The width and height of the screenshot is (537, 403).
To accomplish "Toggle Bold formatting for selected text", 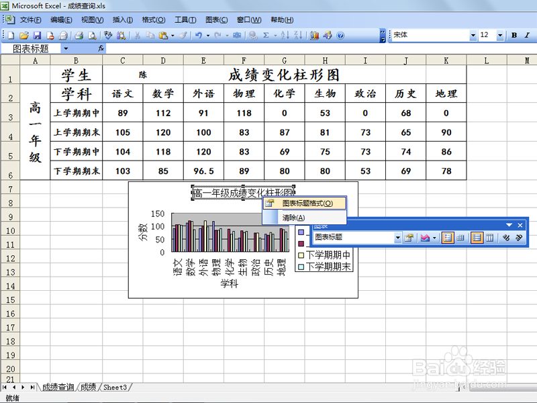I will [x=514, y=35].
